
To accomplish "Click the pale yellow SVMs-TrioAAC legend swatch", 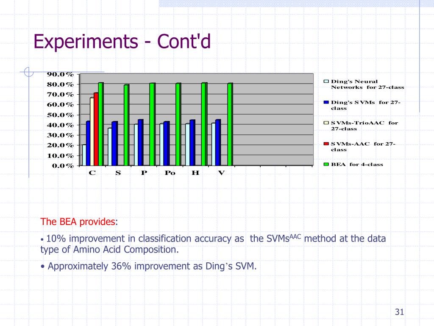I will (326, 123).
